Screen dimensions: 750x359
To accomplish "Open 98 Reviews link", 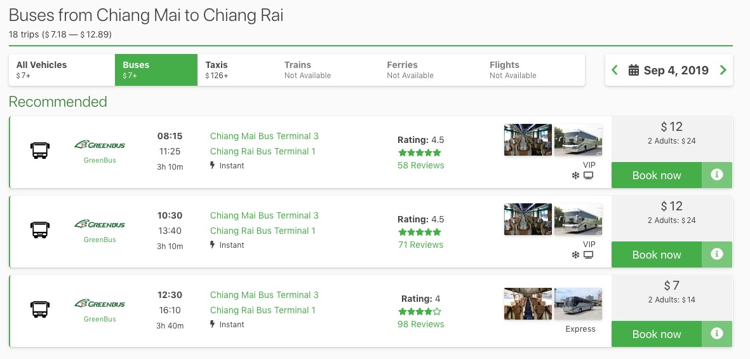I will point(420,324).
